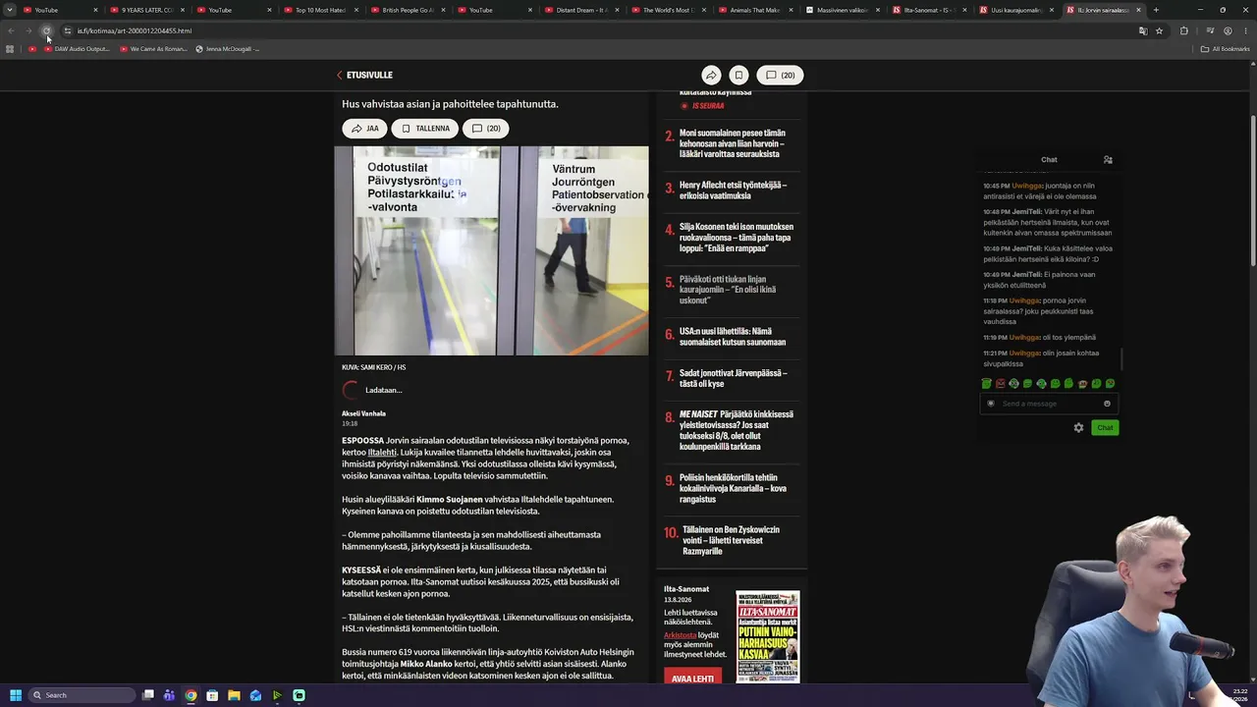The image size is (1257, 707).
Task: Open Microsoft Store from the taskbar
Action: tap(212, 695)
